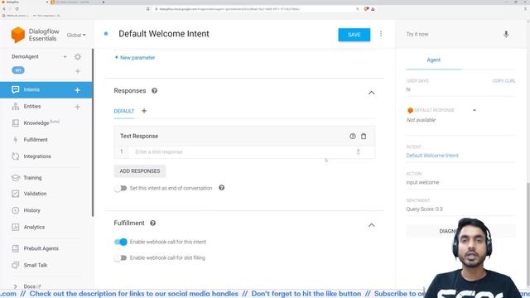530x298 pixels.
Task: Open DemoAgent settings gear
Action: [78, 57]
